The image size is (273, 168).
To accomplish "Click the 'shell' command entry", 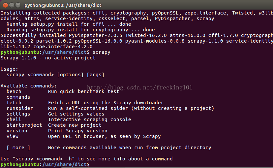I will tap(14, 119).
